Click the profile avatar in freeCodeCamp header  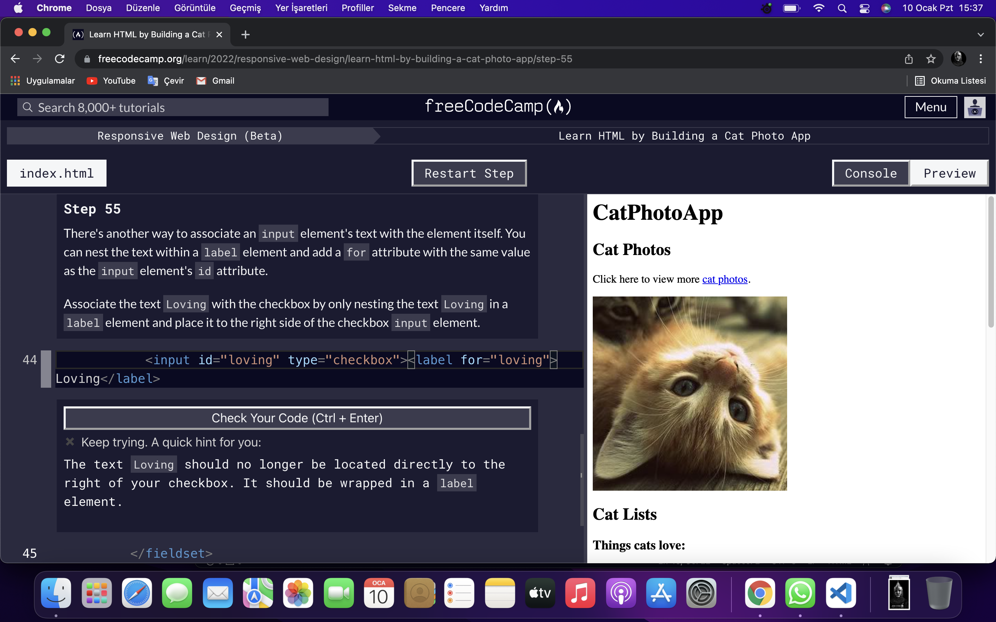(x=974, y=107)
